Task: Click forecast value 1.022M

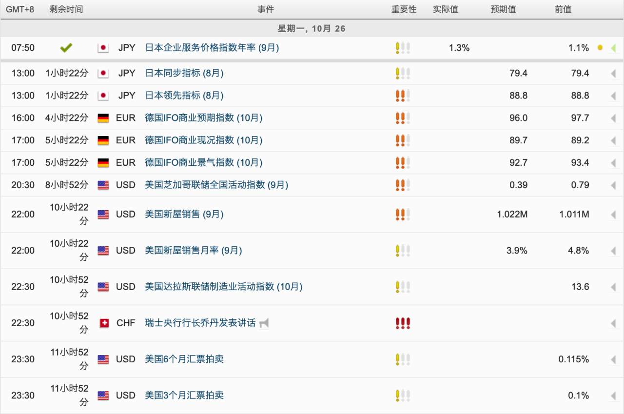Action: [512, 214]
